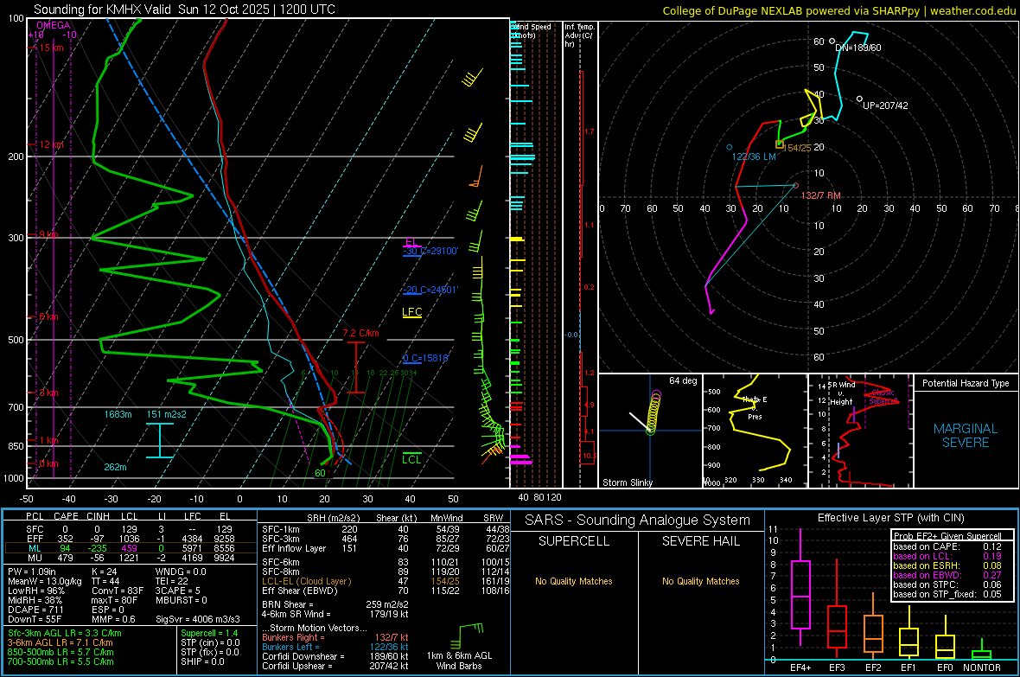The height and width of the screenshot is (677, 1020).
Task: Click the 12 km height marker
Action: (49, 144)
